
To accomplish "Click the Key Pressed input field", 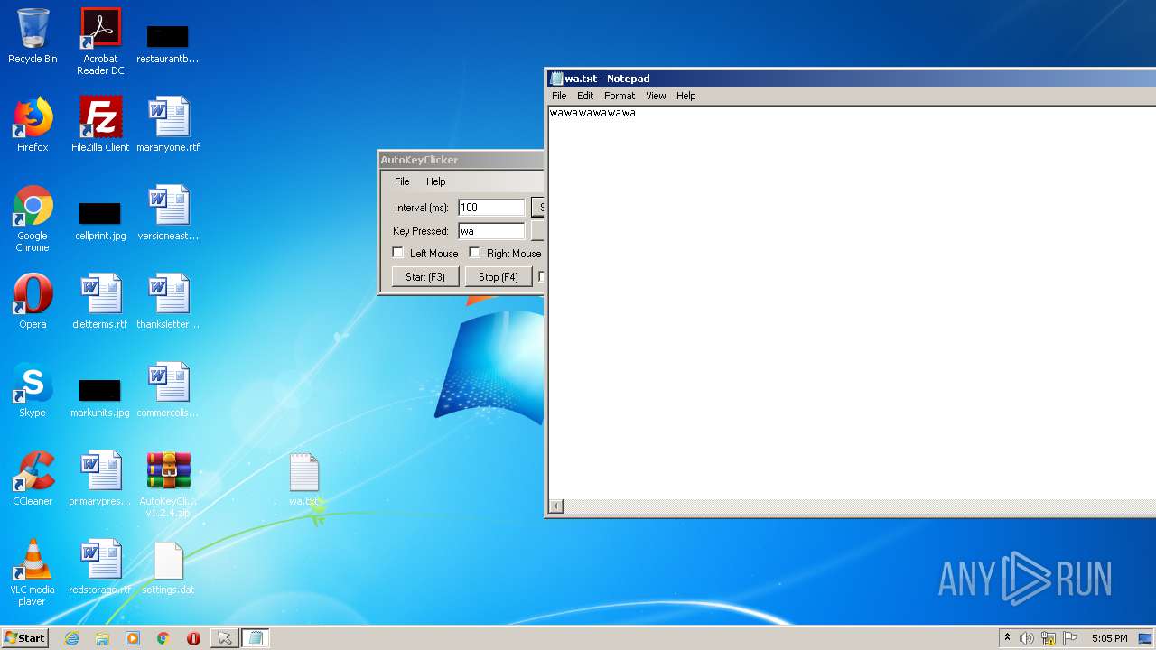I will tap(491, 231).
